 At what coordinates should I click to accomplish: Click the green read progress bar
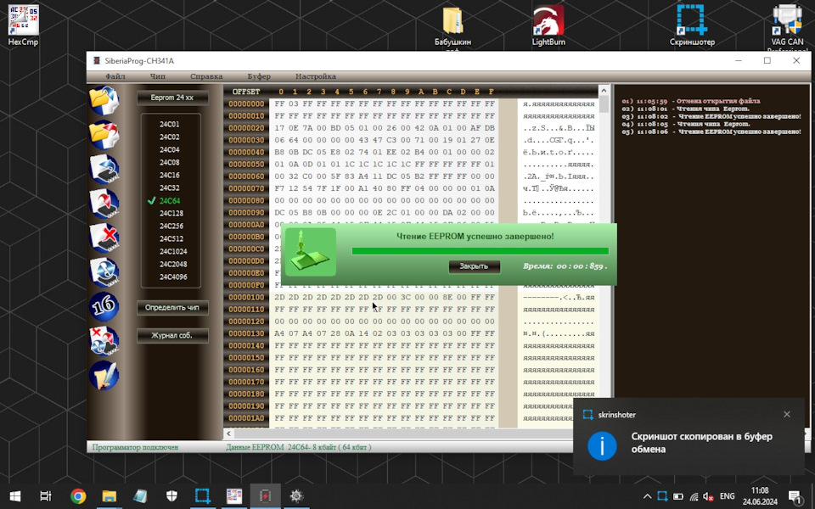pos(481,251)
